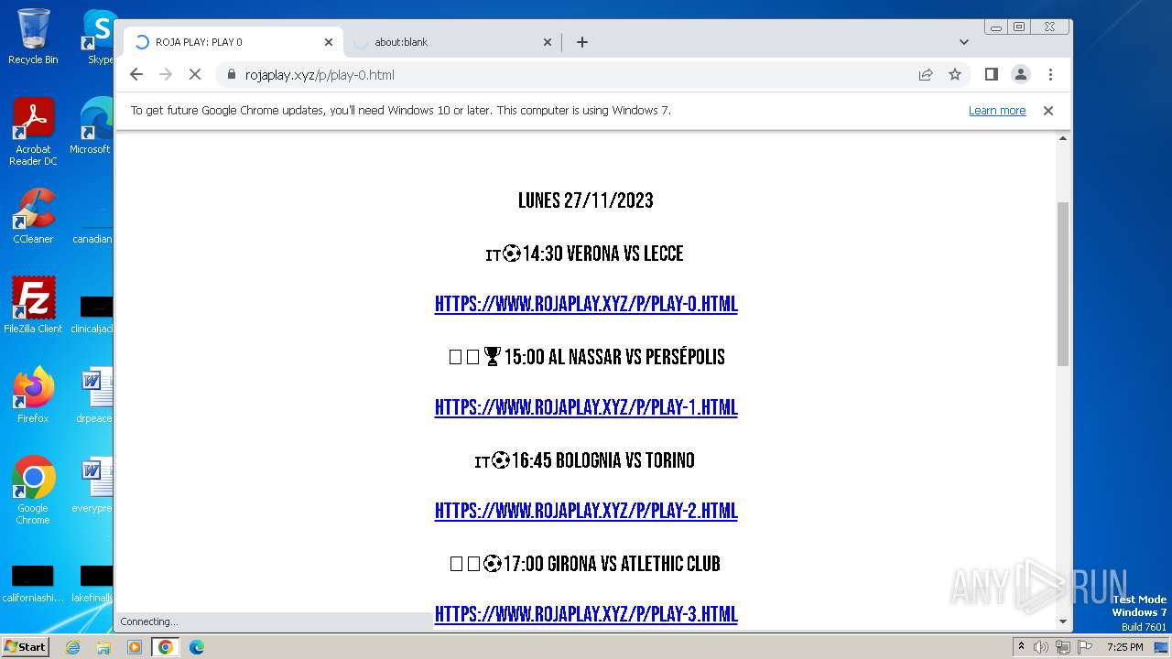Select the everypre Word document icon

point(92,484)
